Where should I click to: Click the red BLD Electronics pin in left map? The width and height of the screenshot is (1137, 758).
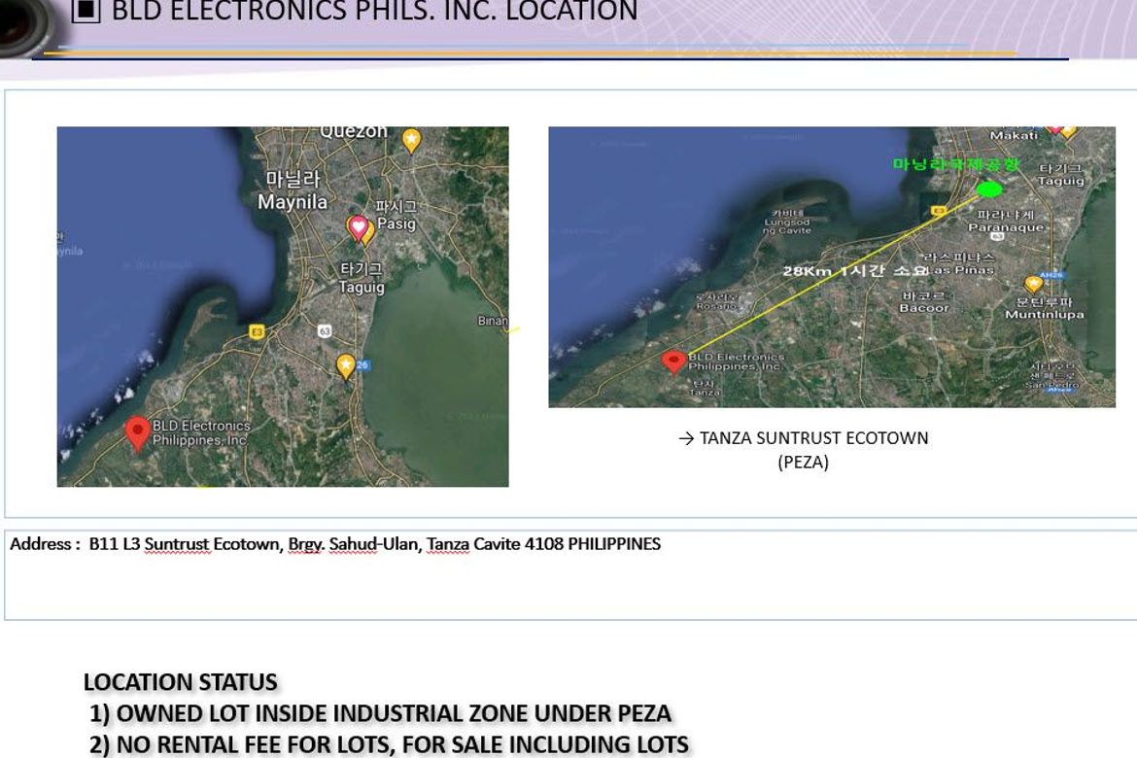click(137, 433)
